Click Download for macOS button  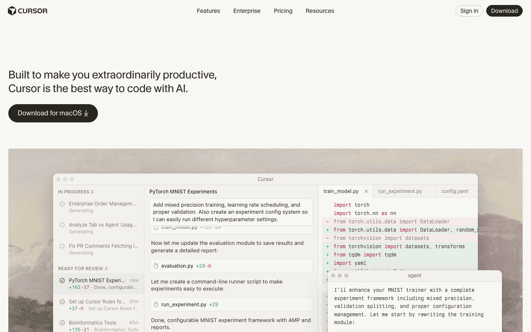point(53,113)
